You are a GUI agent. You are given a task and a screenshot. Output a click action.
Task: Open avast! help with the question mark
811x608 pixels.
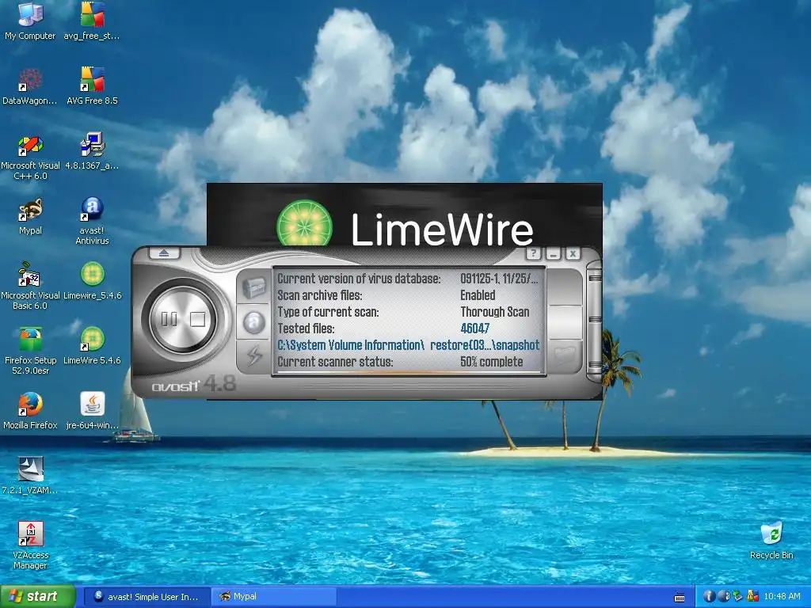(533, 253)
